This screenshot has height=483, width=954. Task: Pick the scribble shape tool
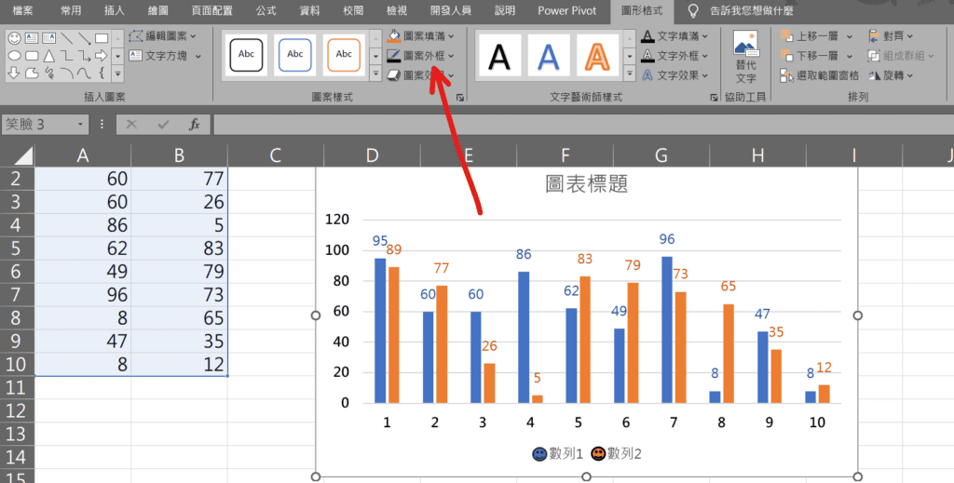(x=49, y=74)
